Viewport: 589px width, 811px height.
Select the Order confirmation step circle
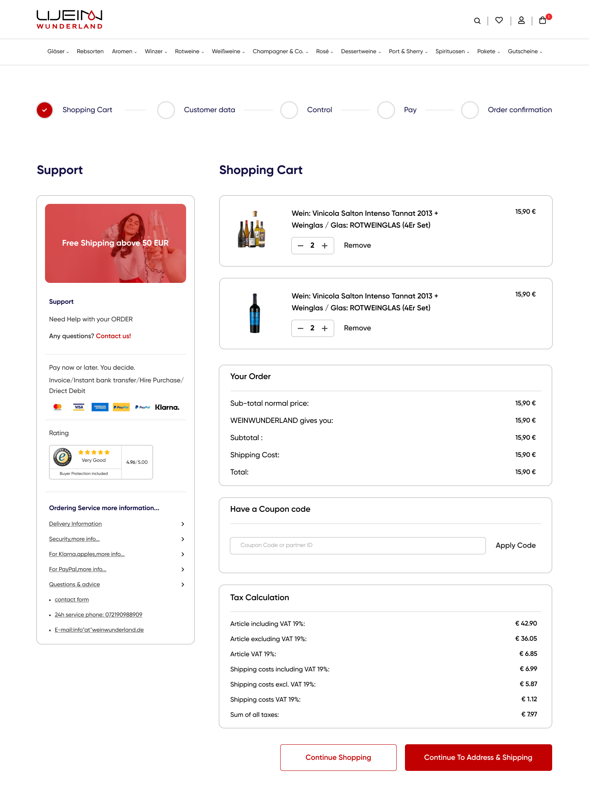click(470, 110)
